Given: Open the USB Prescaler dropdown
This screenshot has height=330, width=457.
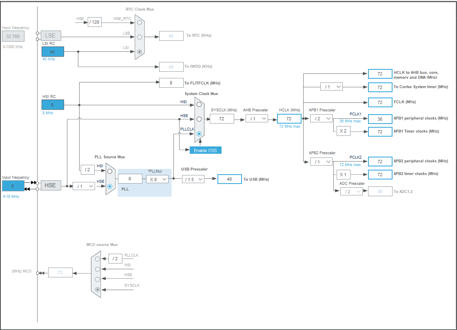Looking at the screenshot, I should 193,179.
